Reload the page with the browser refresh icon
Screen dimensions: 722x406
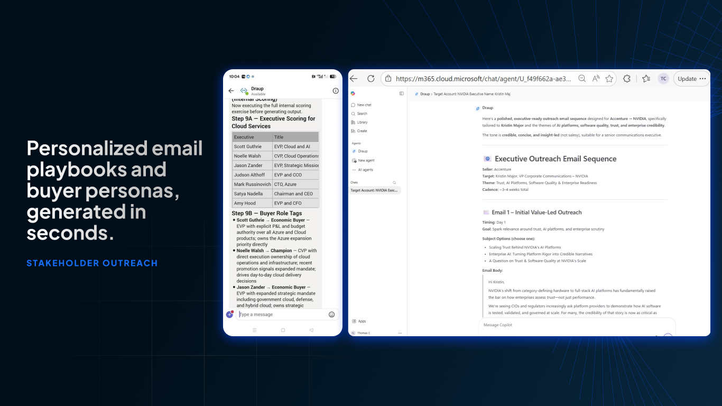371,79
